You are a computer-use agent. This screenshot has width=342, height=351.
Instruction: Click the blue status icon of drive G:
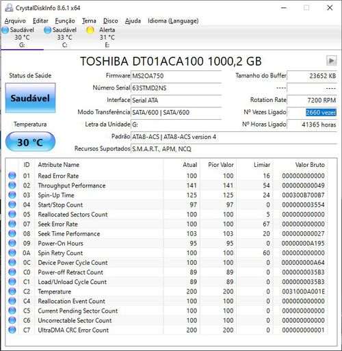tap(5, 30)
